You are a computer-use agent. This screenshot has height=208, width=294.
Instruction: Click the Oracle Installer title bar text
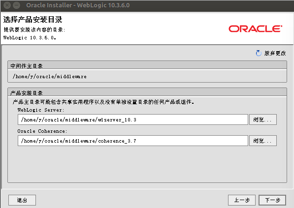[x=78, y=5]
